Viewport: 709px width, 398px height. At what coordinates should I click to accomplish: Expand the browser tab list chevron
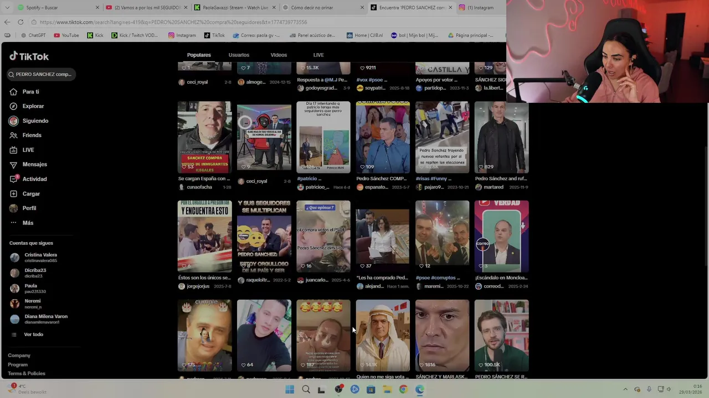pos(7,7)
